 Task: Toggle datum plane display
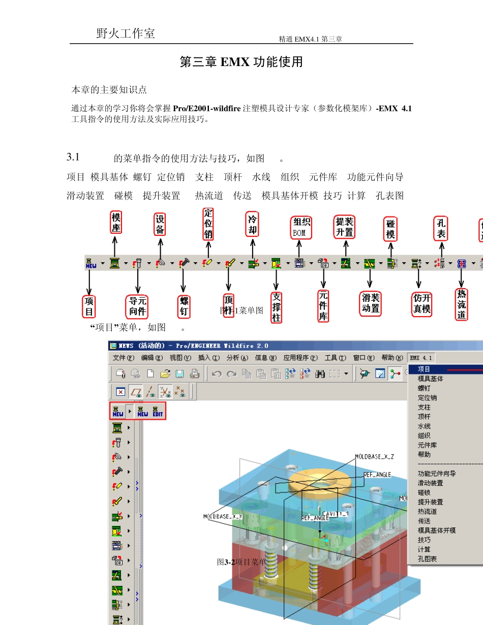(136, 392)
